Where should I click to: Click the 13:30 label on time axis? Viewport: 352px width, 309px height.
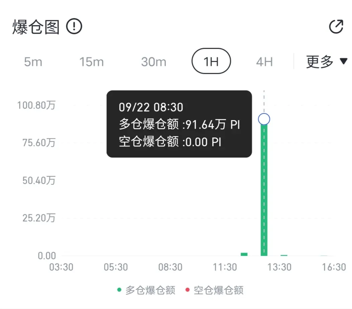coord(279,267)
